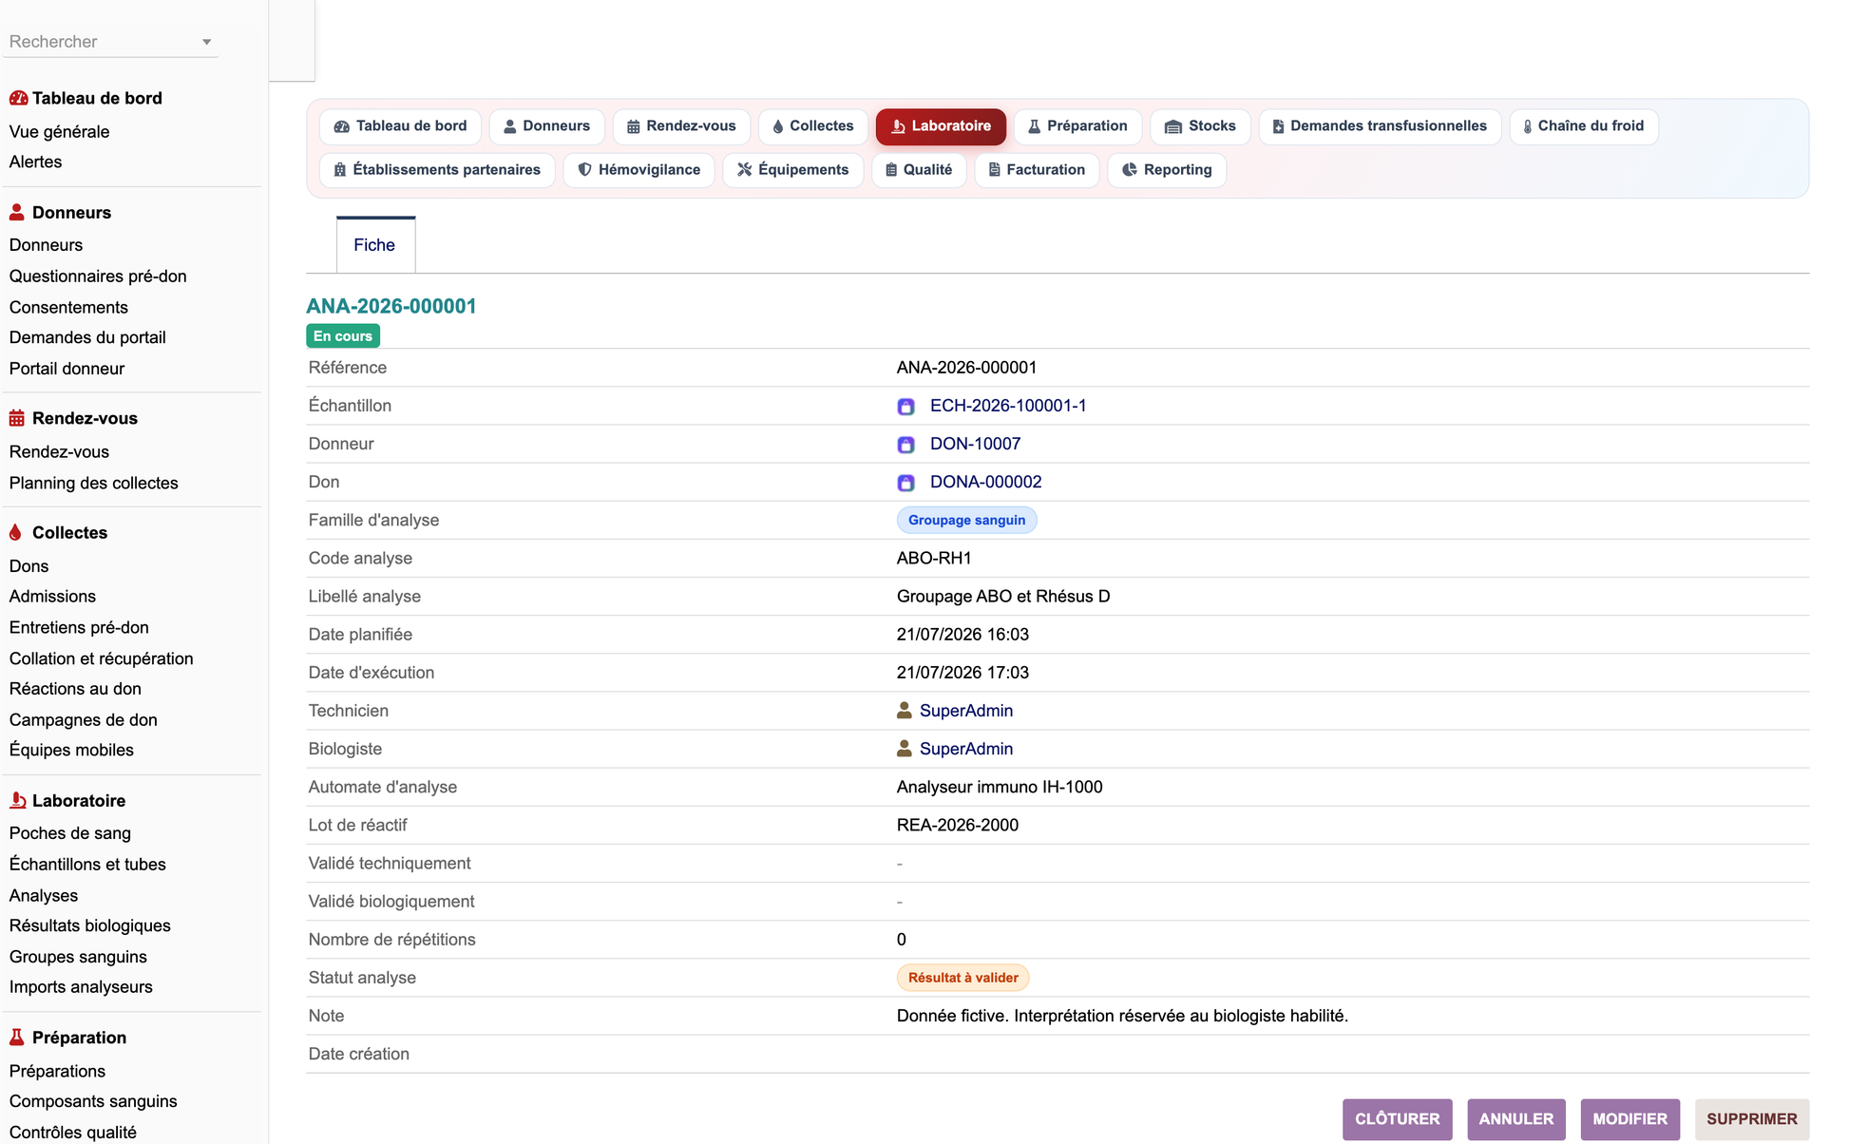Select the active Laboratoire navigation tab
This screenshot has width=1849, height=1144.
[941, 126]
